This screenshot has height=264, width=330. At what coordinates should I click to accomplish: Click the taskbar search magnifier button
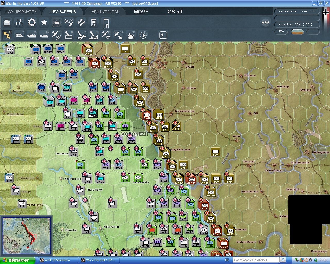(x=283, y=260)
